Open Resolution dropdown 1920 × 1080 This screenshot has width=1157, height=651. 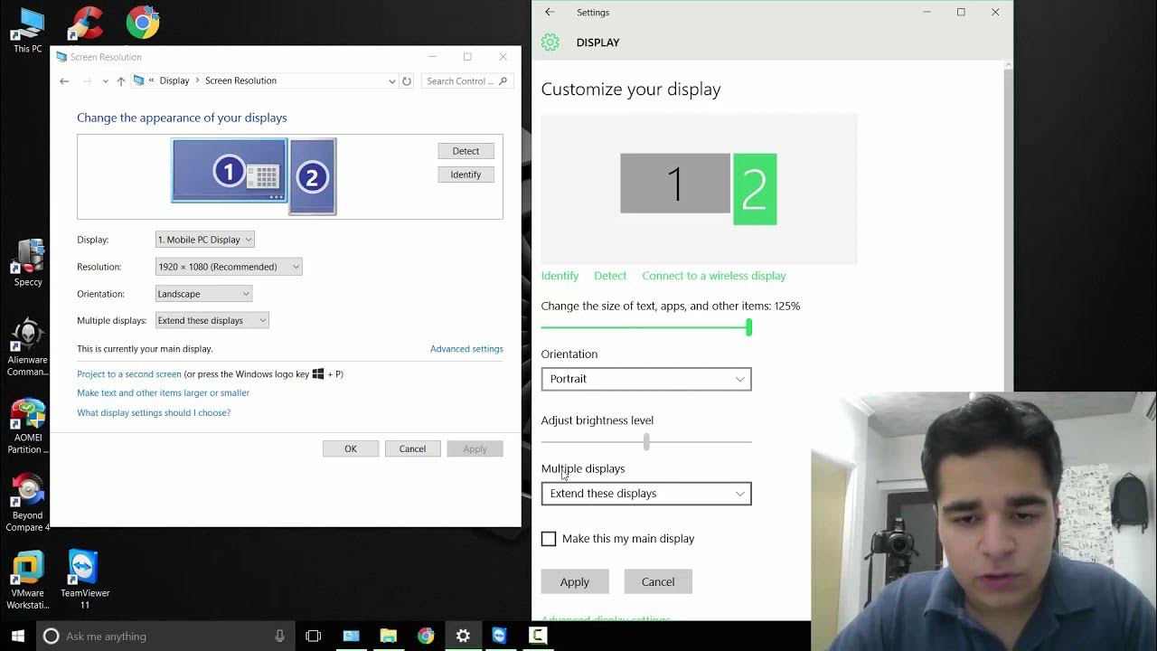(x=229, y=267)
